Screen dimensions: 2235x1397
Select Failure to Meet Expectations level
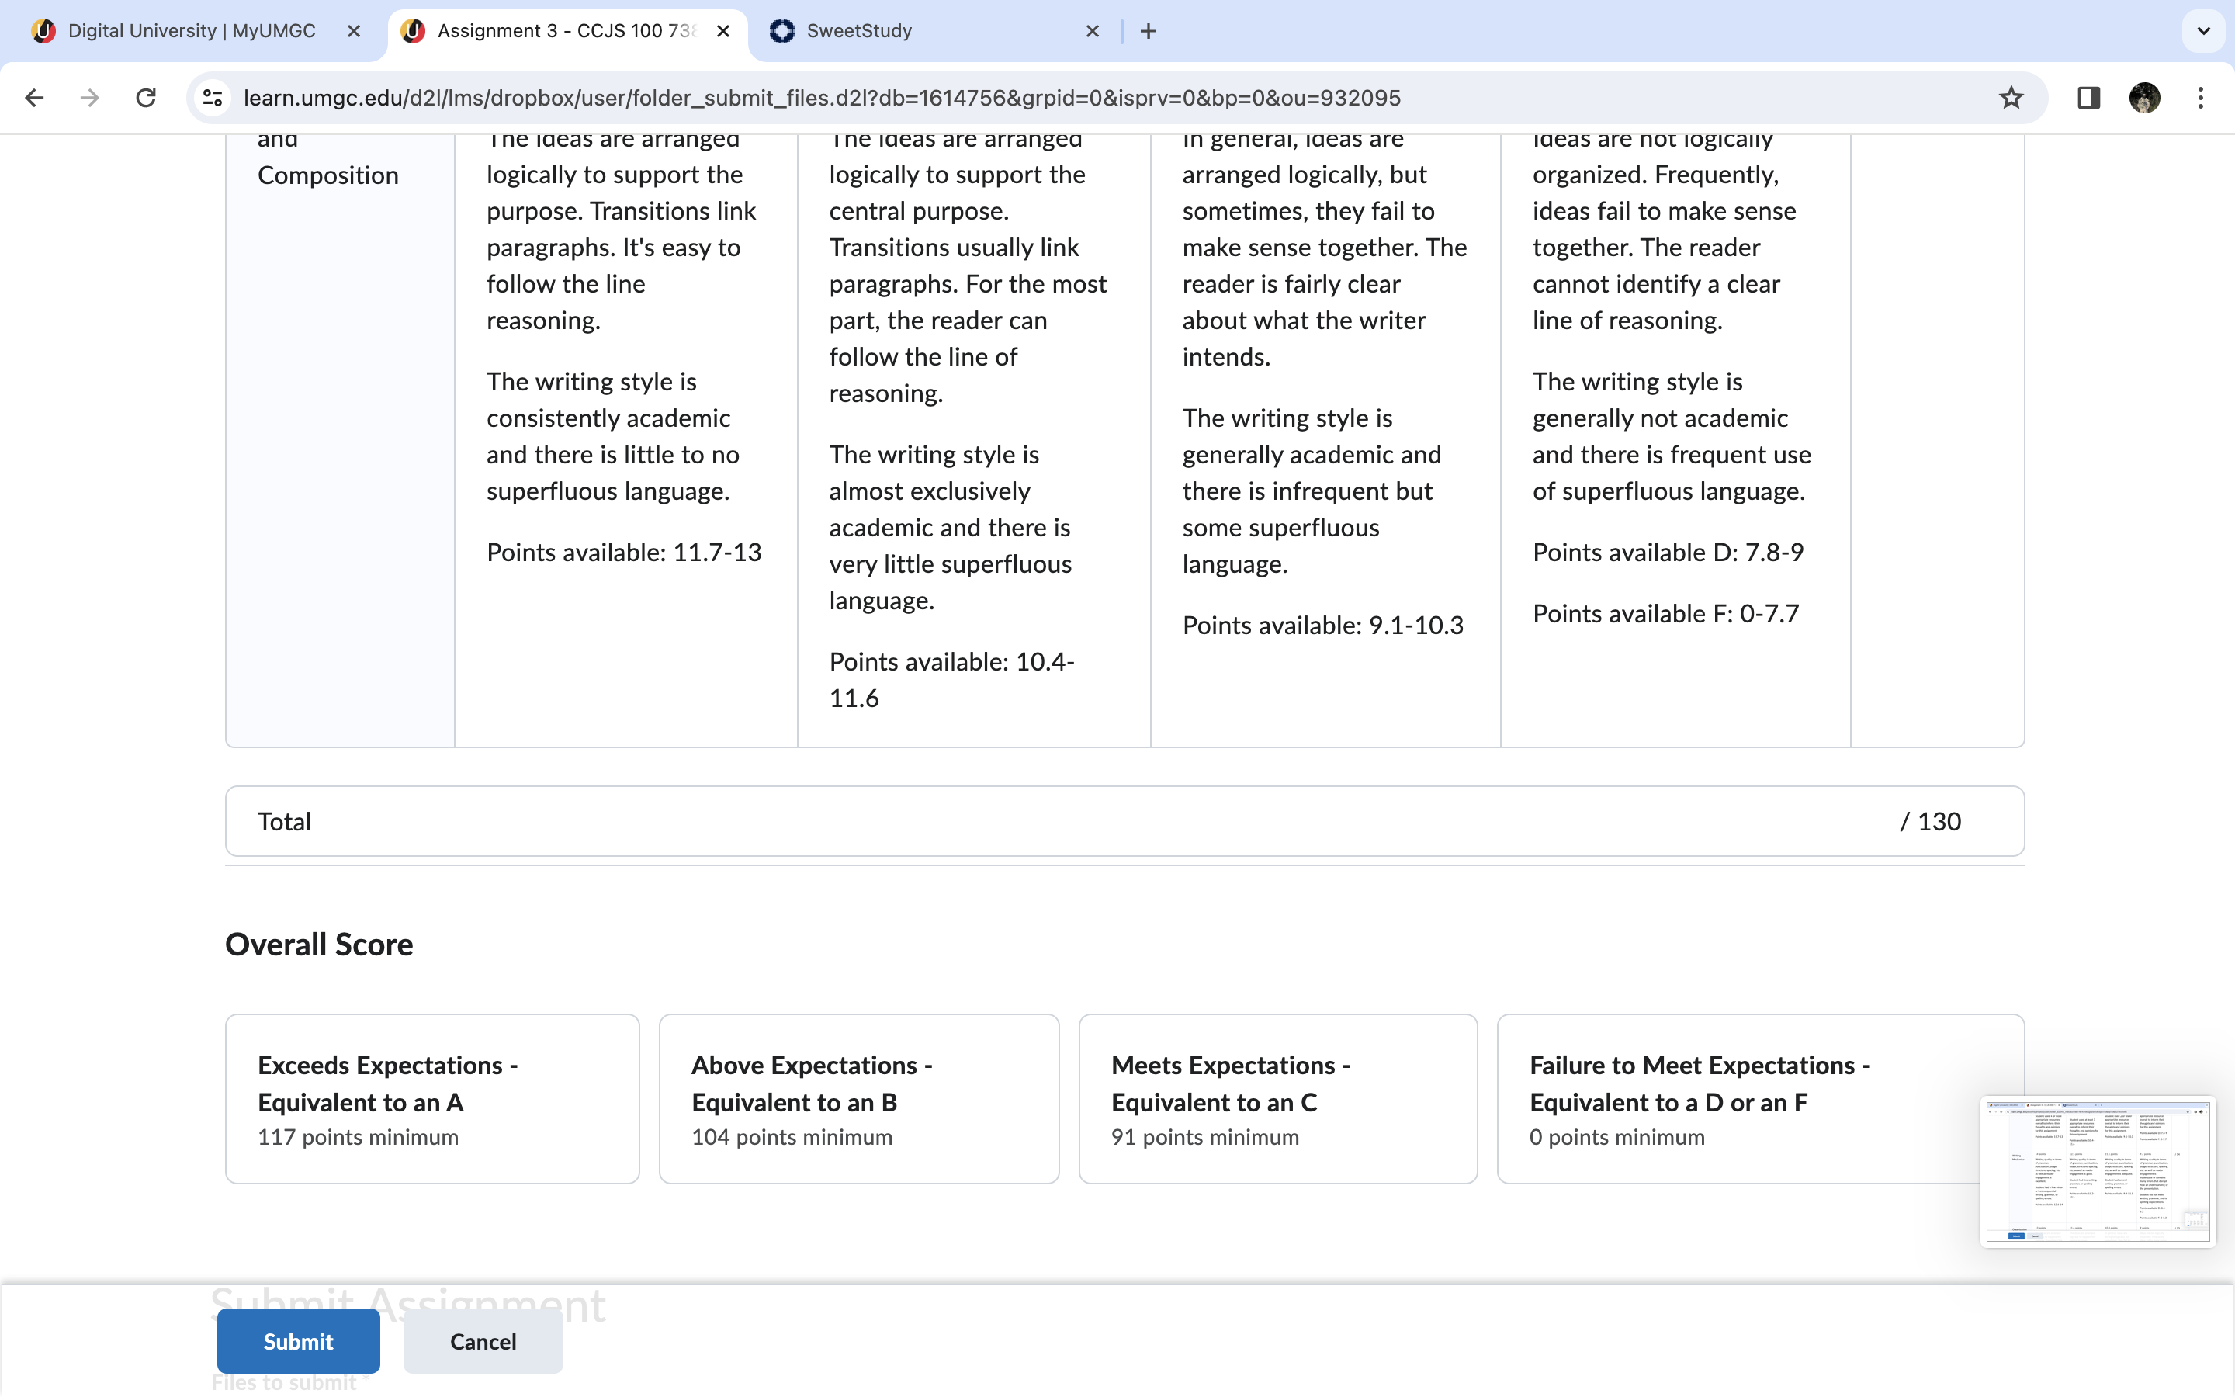[1760, 1098]
